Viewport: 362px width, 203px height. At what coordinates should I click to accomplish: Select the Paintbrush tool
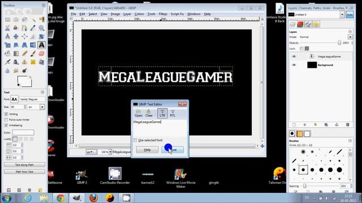click(33, 54)
